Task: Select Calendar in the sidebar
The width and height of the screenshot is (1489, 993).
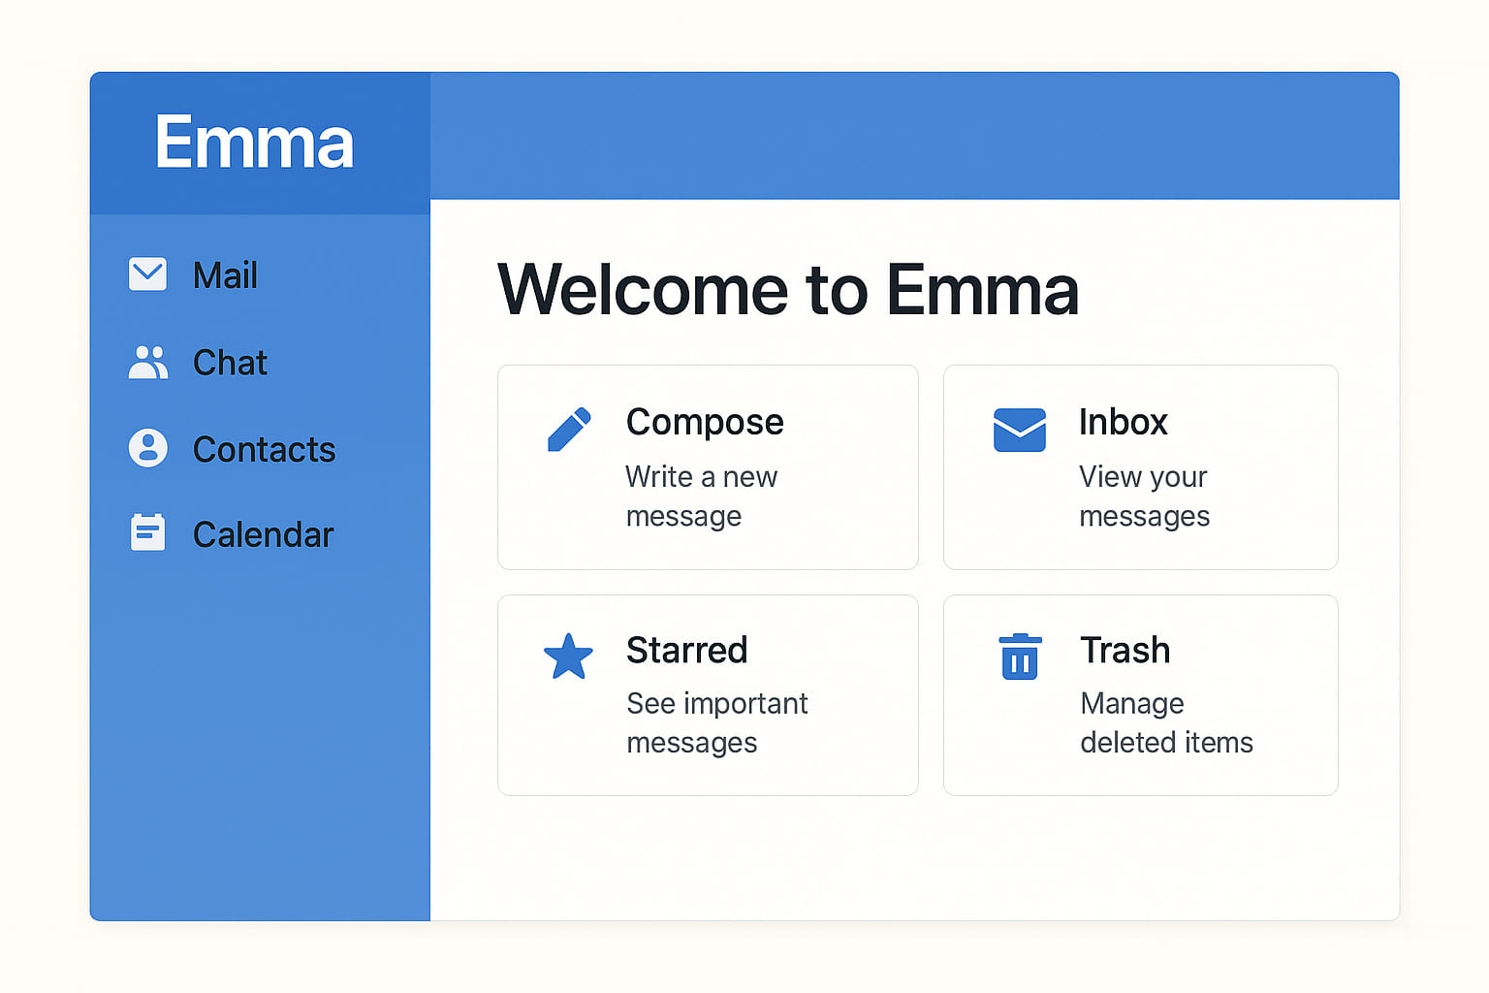Action: tap(263, 533)
